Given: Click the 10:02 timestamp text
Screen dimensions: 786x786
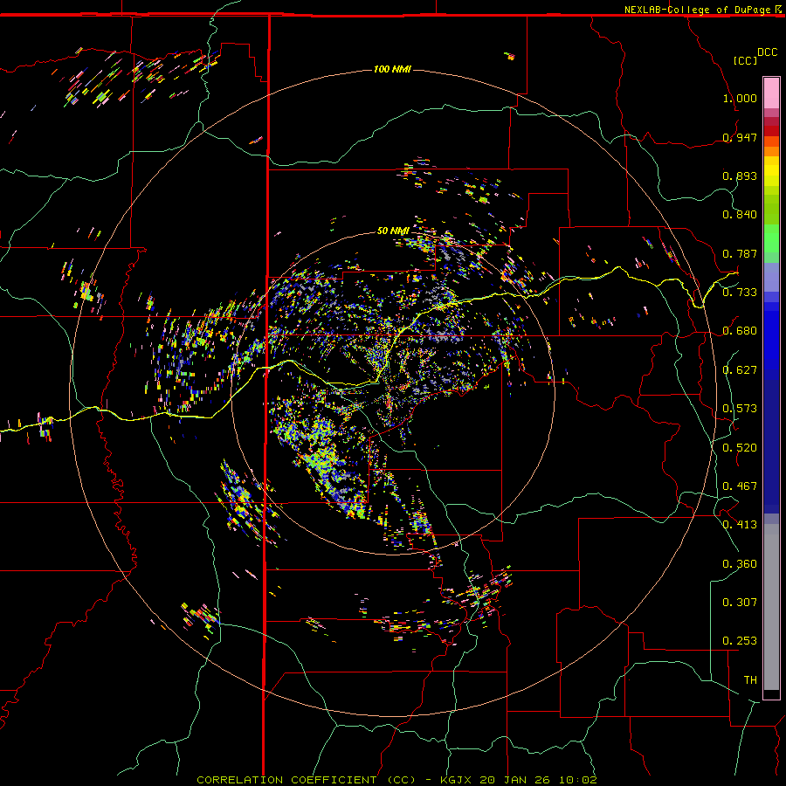Looking at the screenshot, I should 577,780.
